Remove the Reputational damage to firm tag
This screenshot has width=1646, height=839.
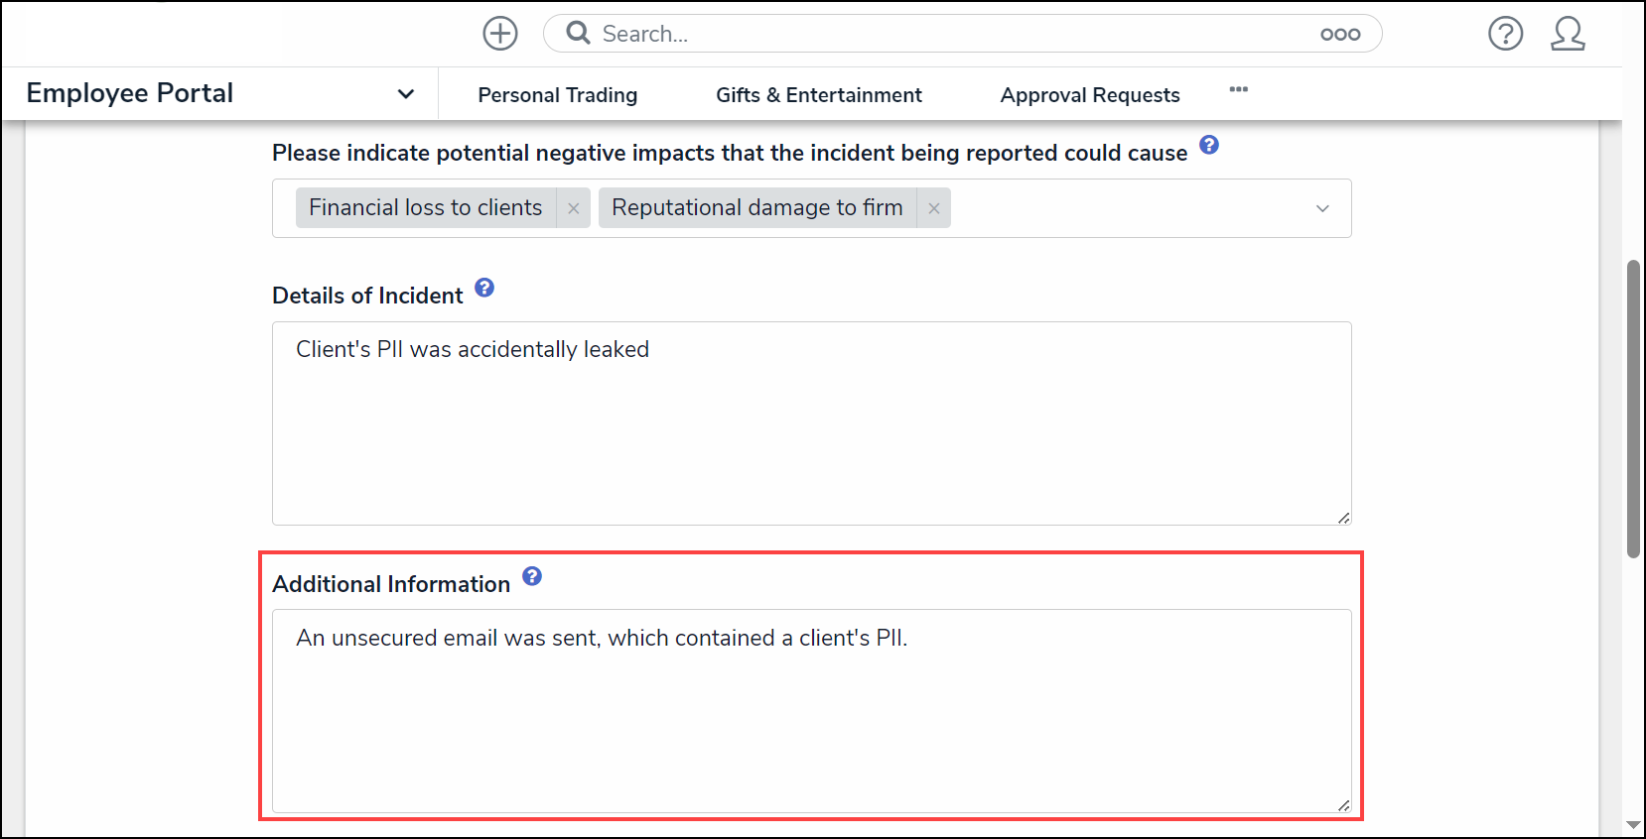934,208
